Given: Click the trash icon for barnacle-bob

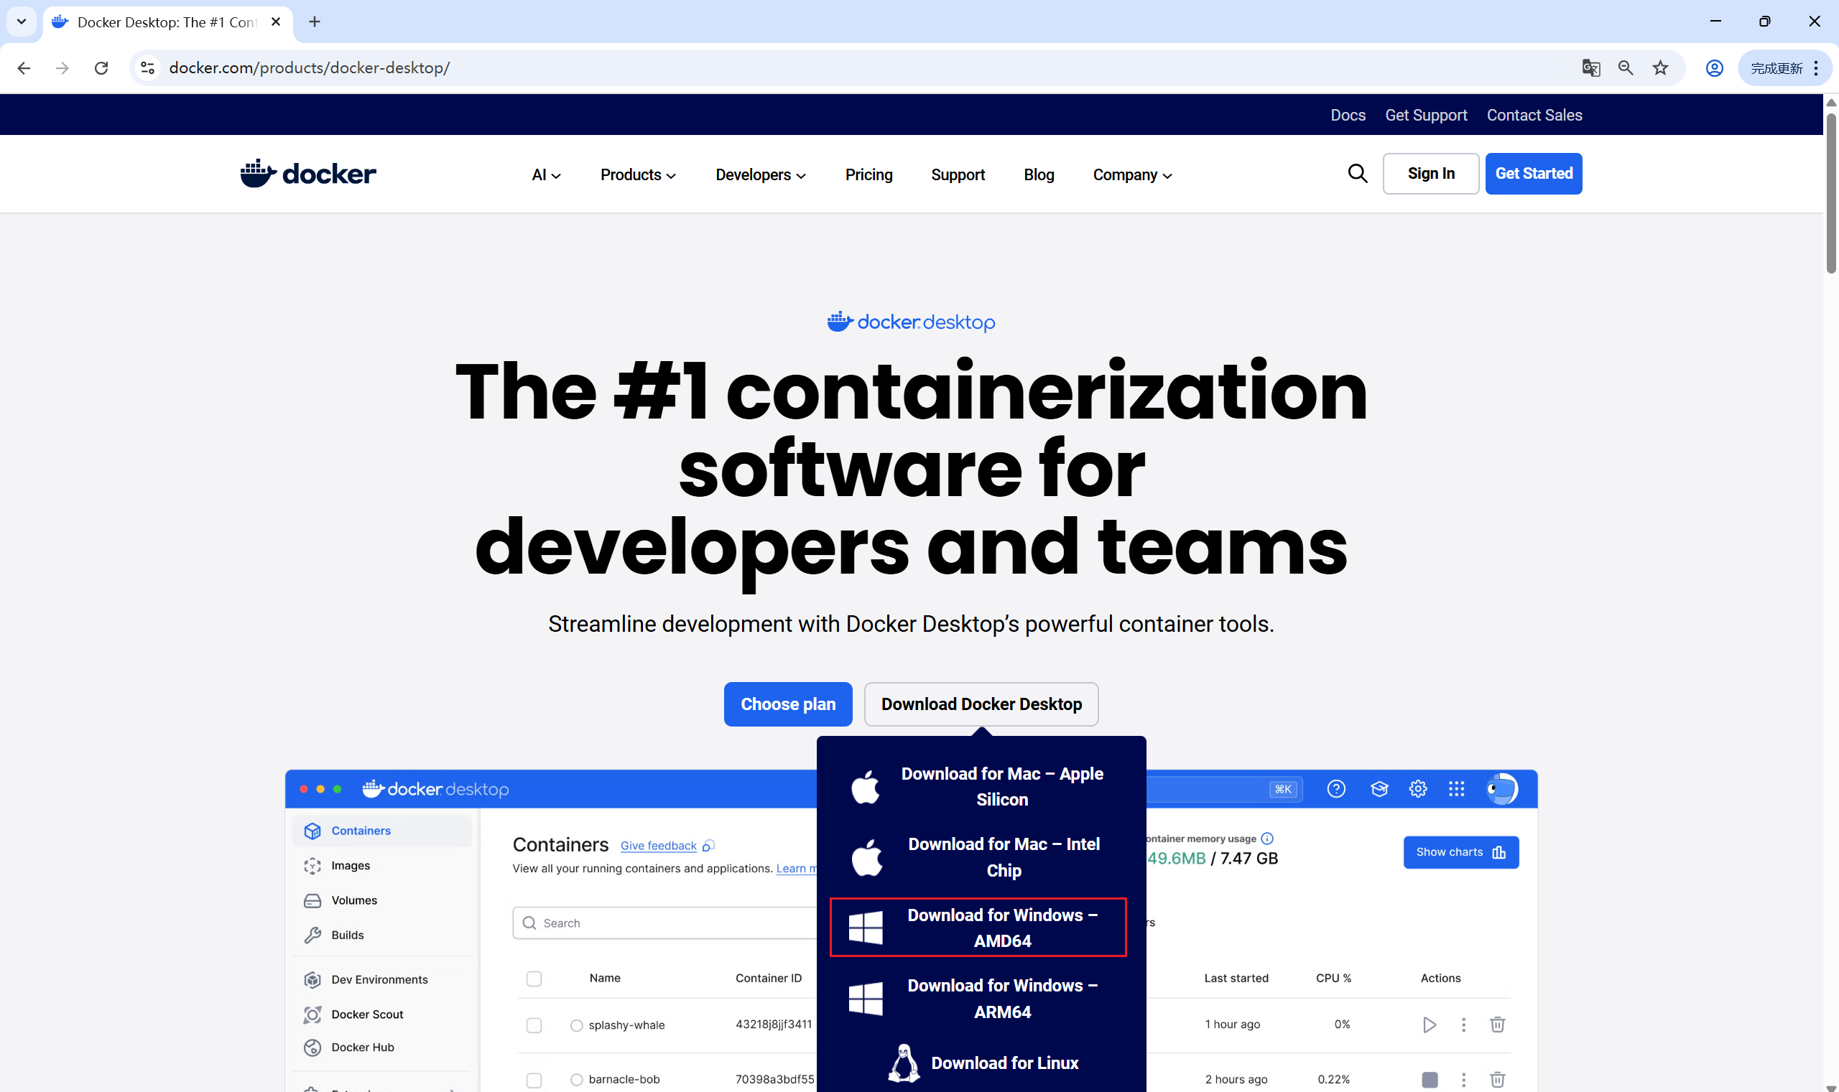Looking at the screenshot, I should [x=1496, y=1080].
